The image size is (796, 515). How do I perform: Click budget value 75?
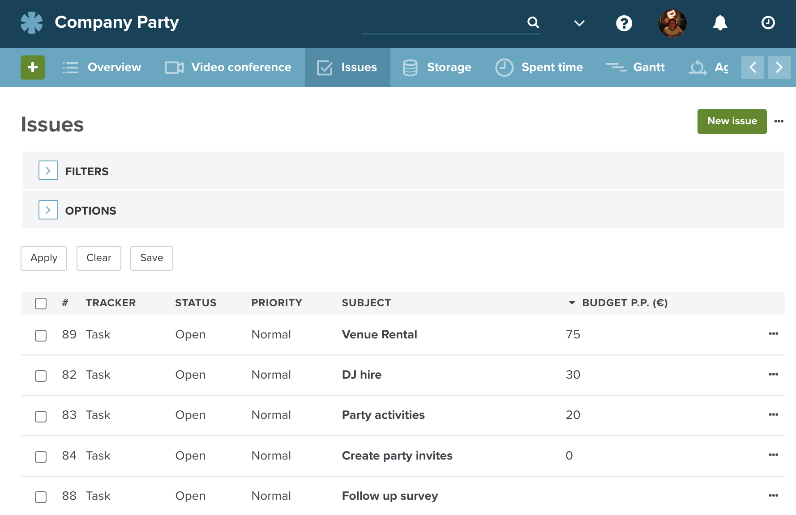[x=573, y=334]
